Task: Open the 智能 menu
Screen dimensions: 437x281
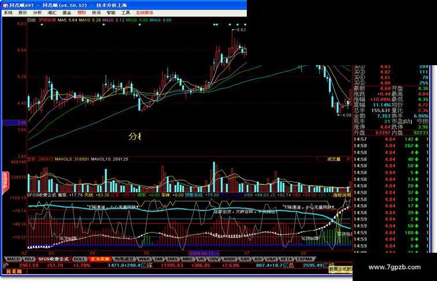Action: click(111, 13)
